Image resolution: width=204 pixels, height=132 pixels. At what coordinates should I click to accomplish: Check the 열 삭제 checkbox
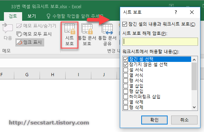(126, 102)
